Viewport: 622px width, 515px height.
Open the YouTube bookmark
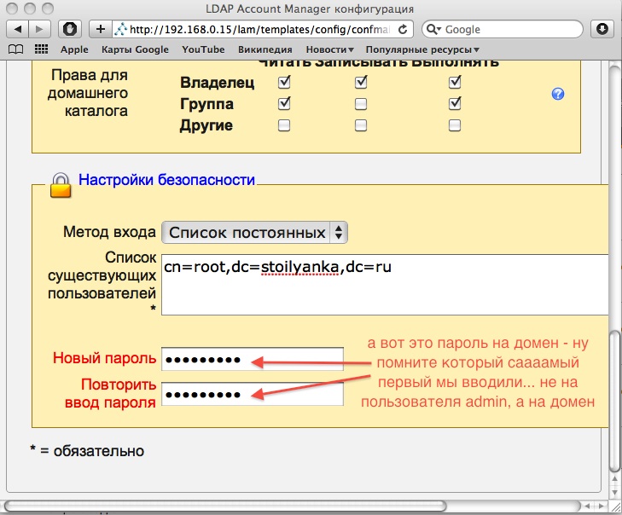(203, 49)
